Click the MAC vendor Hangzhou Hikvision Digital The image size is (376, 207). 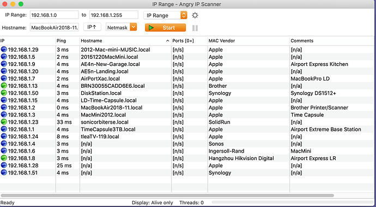[241, 158]
